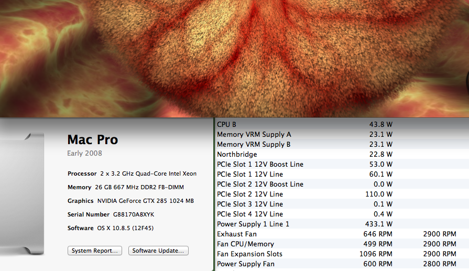Screen dimensions: 469x271
Task: Click the 1096 RPM fan speed
Action: pos(376,254)
